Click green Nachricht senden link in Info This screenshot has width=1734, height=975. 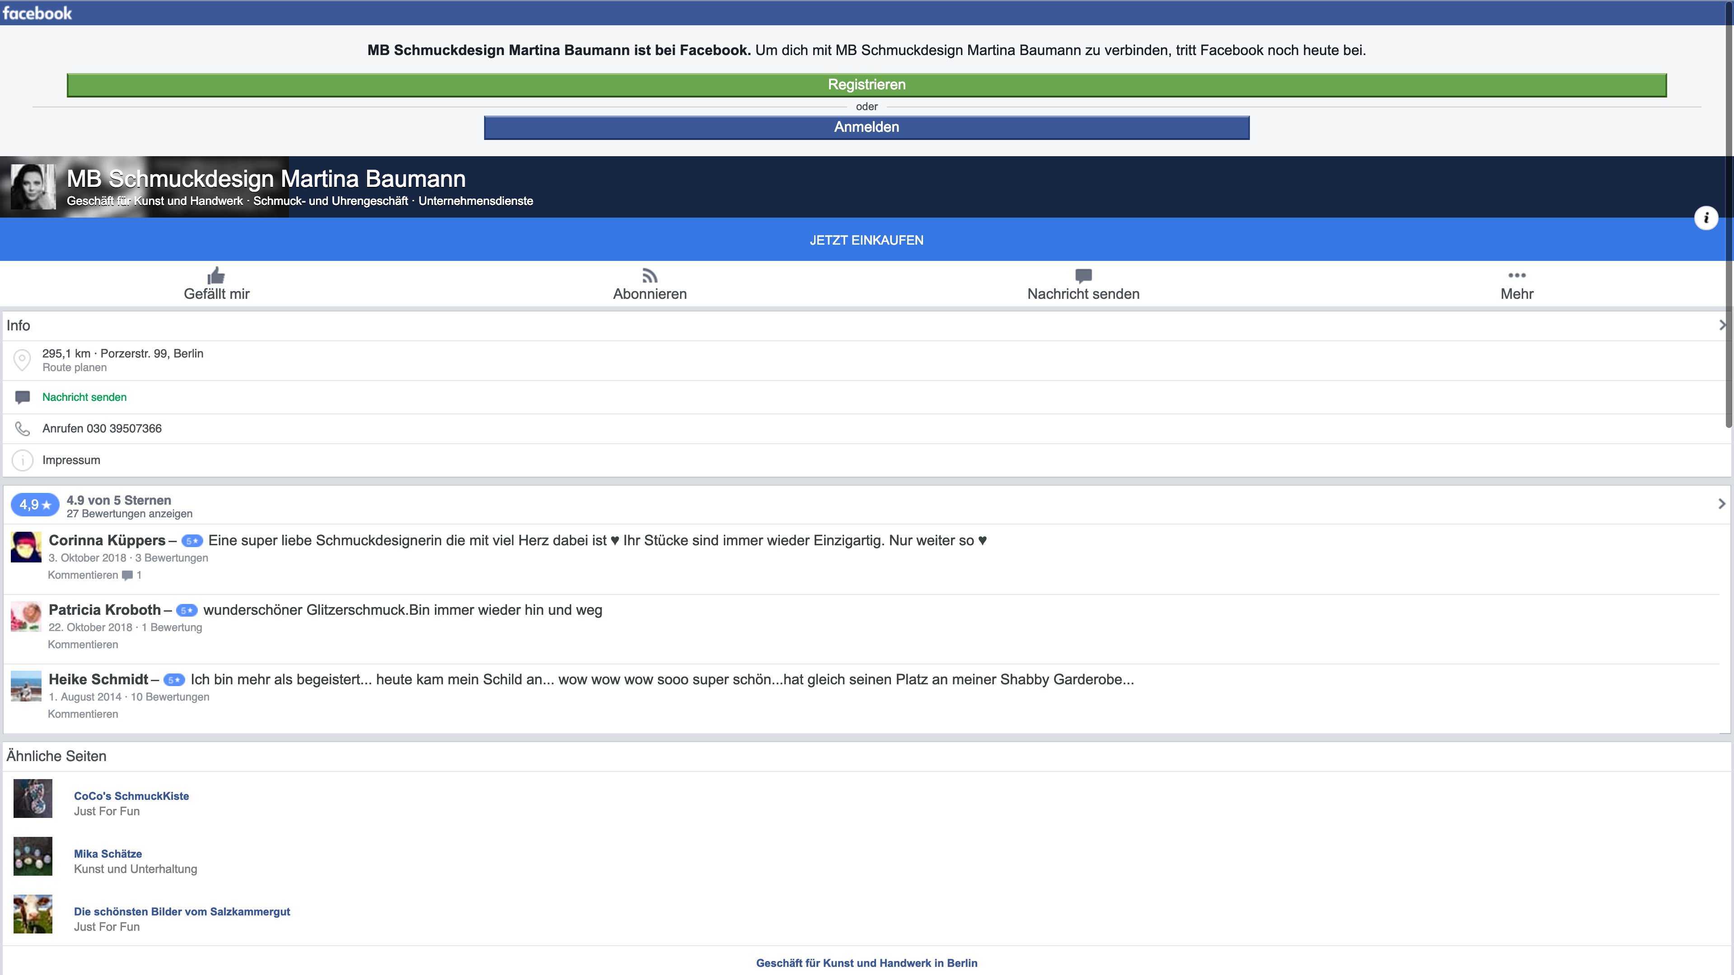84,397
